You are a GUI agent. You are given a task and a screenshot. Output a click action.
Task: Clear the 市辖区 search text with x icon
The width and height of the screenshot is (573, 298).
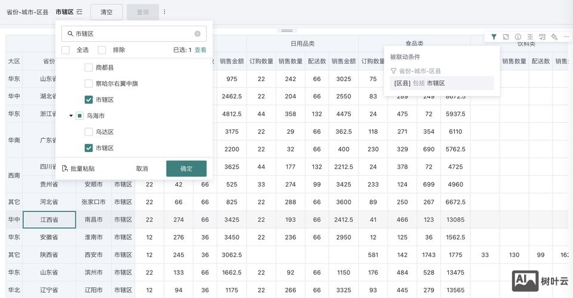click(198, 33)
